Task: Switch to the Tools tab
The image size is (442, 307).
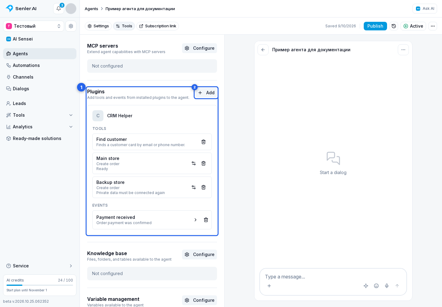Action: click(124, 26)
